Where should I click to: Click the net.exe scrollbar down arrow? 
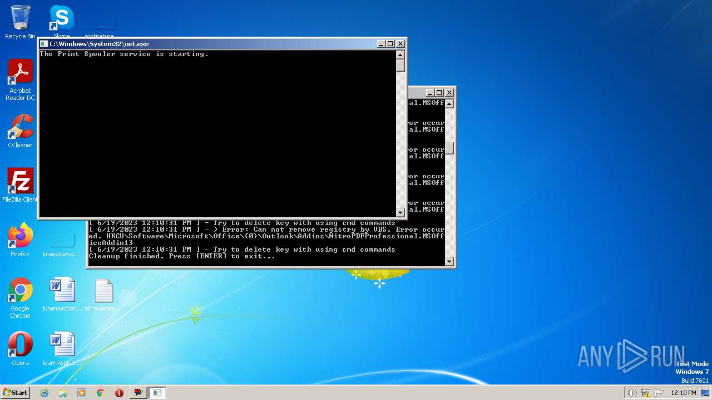pyautogui.click(x=400, y=212)
